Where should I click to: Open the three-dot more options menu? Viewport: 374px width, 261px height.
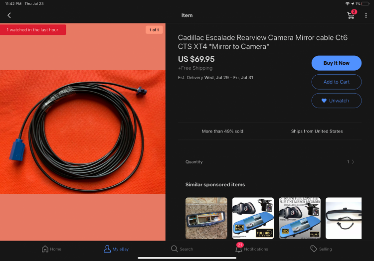point(366,15)
